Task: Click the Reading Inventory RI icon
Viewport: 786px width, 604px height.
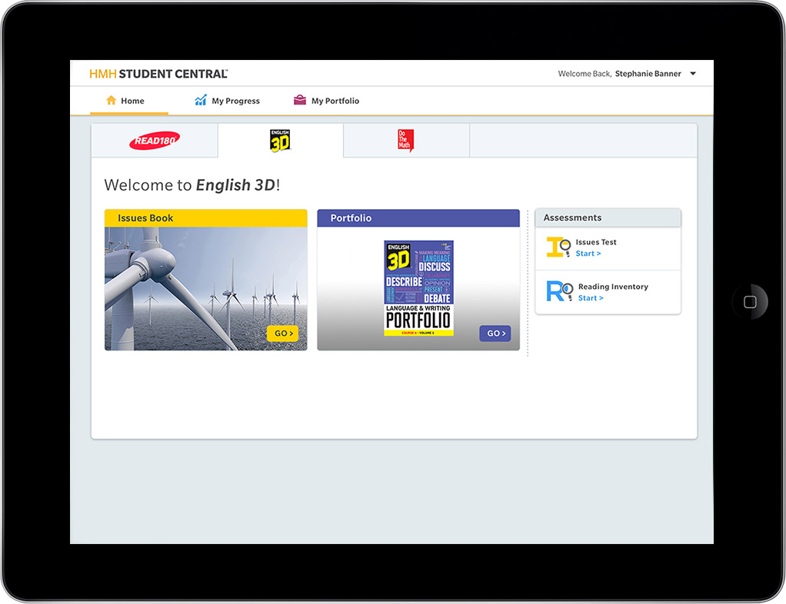Action: click(x=559, y=291)
